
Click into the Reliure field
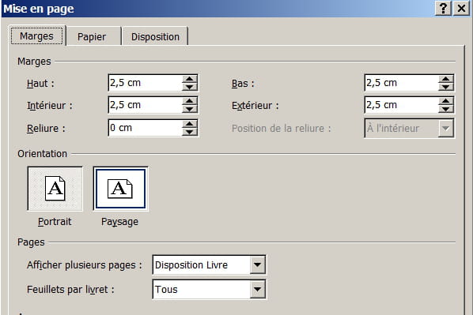[x=145, y=128]
